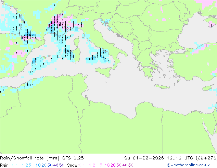Pick the Rain 20 legend color value
Viewport: 217px width, 168px height.
(x=44, y=165)
